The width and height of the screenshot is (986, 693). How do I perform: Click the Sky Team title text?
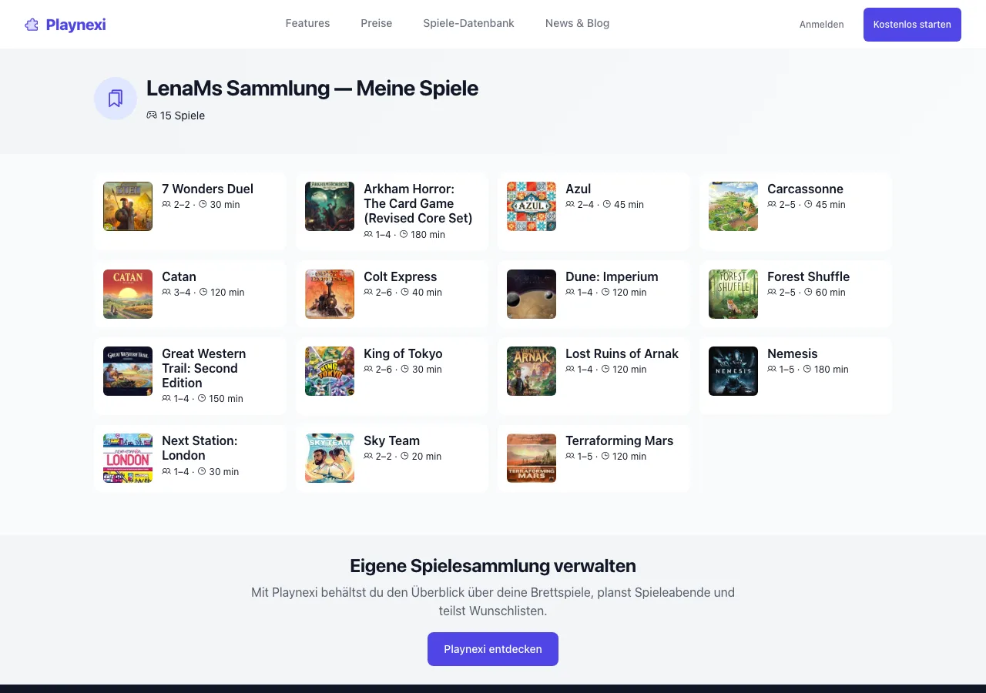tap(391, 440)
